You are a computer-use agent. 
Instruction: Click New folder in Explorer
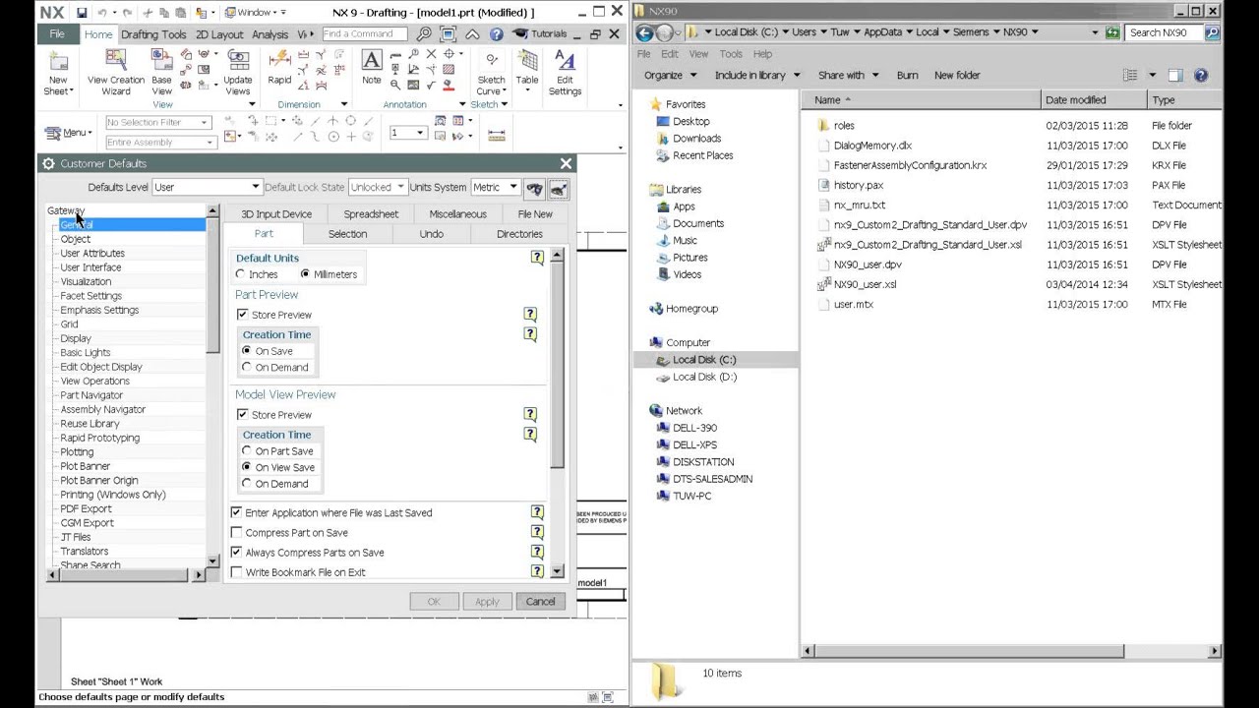click(957, 75)
